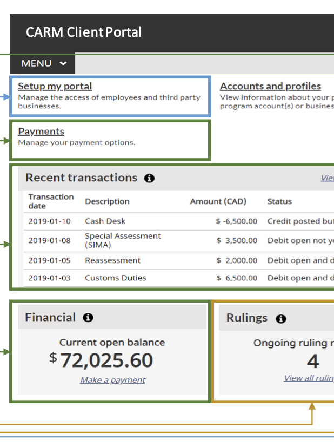334x446 pixels.
Task: Click the Financial panel heading
Action: pyautogui.click(x=50, y=317)
